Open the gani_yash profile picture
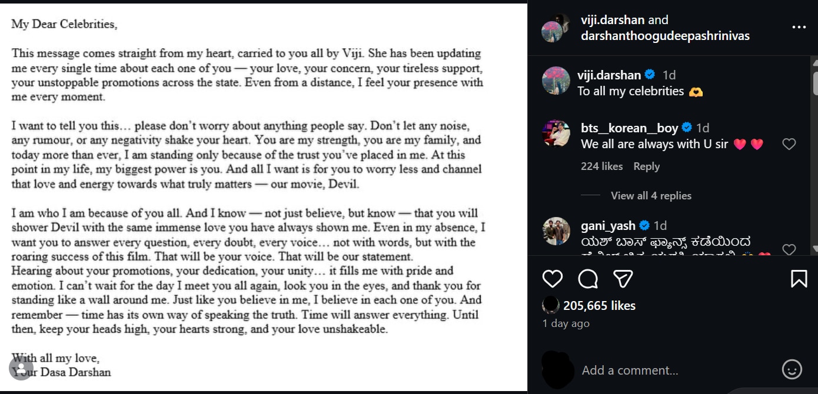Screen dimensions: 818x394 (556, 231)
